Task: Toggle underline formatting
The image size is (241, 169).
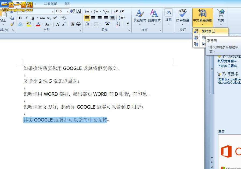Action: 33,18
